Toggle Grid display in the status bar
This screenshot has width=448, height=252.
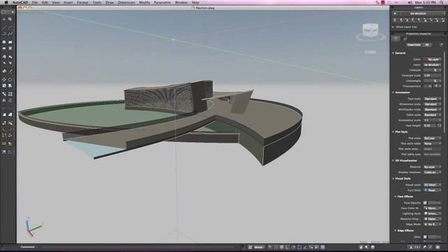pos(282,247)
